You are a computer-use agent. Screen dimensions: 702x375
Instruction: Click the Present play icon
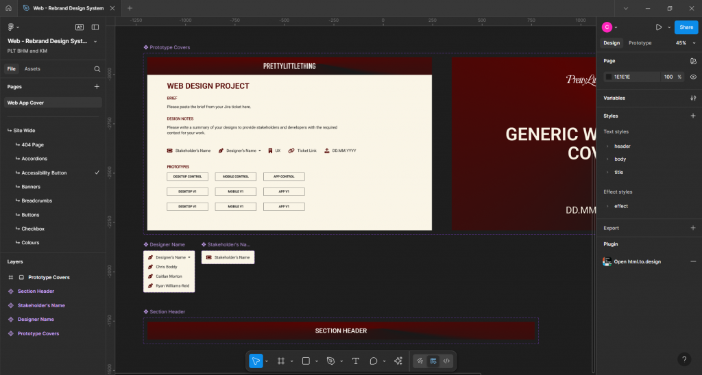tap(658, 27)
